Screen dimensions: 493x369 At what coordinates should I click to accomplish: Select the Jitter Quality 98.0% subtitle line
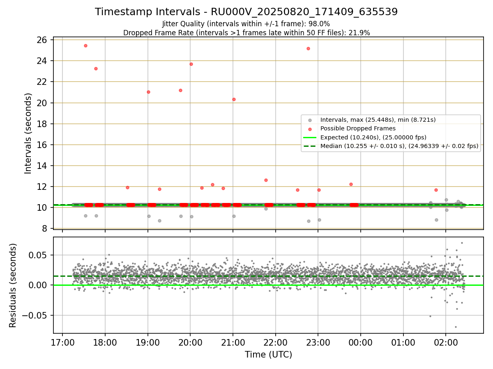coord(246,24)
